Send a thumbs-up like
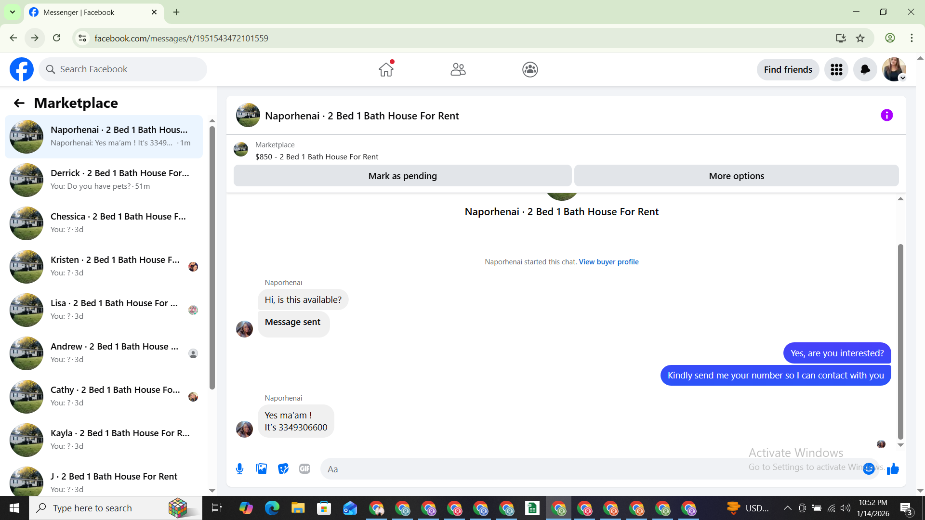 pyautogui.click(x=893, y=468)
